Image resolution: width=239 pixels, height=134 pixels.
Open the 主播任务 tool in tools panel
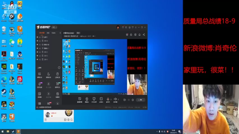(x=57, y=75)
